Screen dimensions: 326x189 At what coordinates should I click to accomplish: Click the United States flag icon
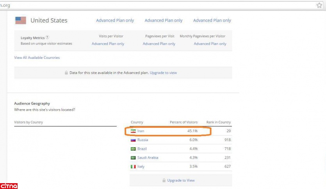(x=20, y=20)
